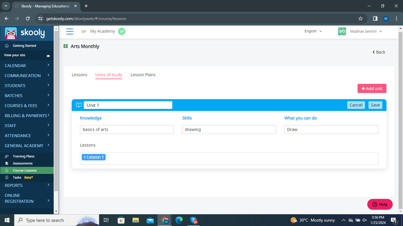Open the browser side panel icon
Screen dimensions: 403x226
(x=375, y=19)
